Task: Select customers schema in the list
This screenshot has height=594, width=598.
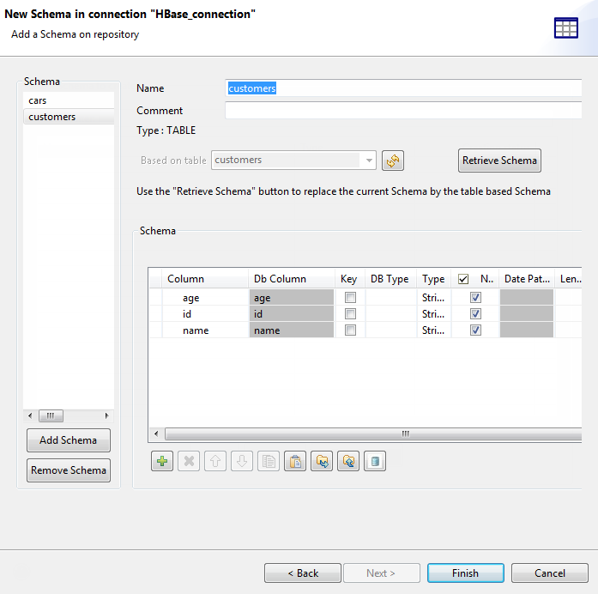Action: 69,117
